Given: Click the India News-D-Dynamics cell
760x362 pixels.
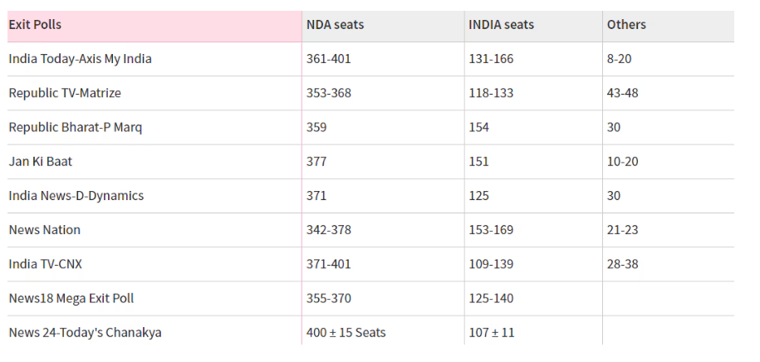Looking at the screenshot, I should tap(76, 196).
